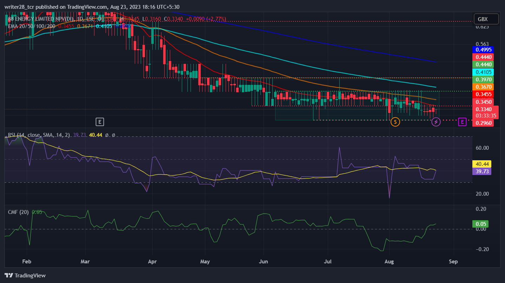
Task: Click the Jun label on time axis
Action: (263, 262)
